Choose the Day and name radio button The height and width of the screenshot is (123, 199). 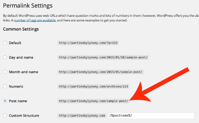pyautogui.click(x=5, y=57)
